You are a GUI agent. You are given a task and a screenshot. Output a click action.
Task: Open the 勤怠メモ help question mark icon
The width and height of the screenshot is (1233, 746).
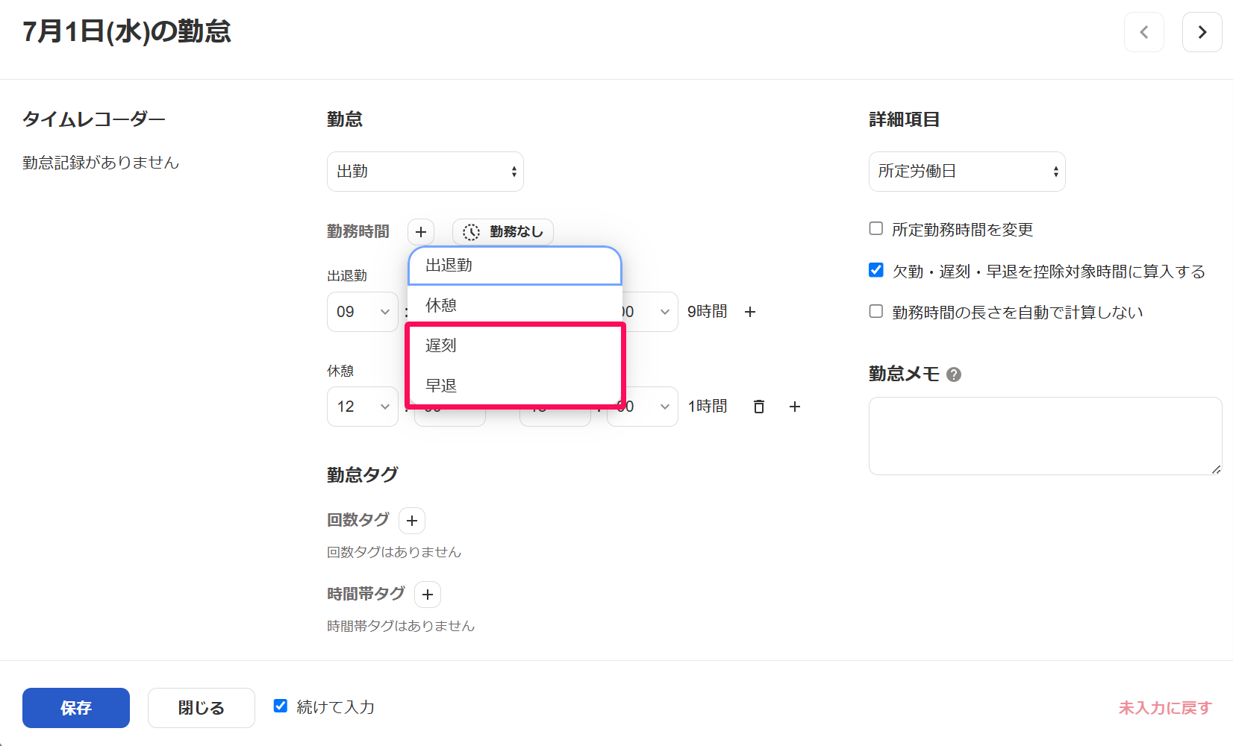[x=953, y=374]
